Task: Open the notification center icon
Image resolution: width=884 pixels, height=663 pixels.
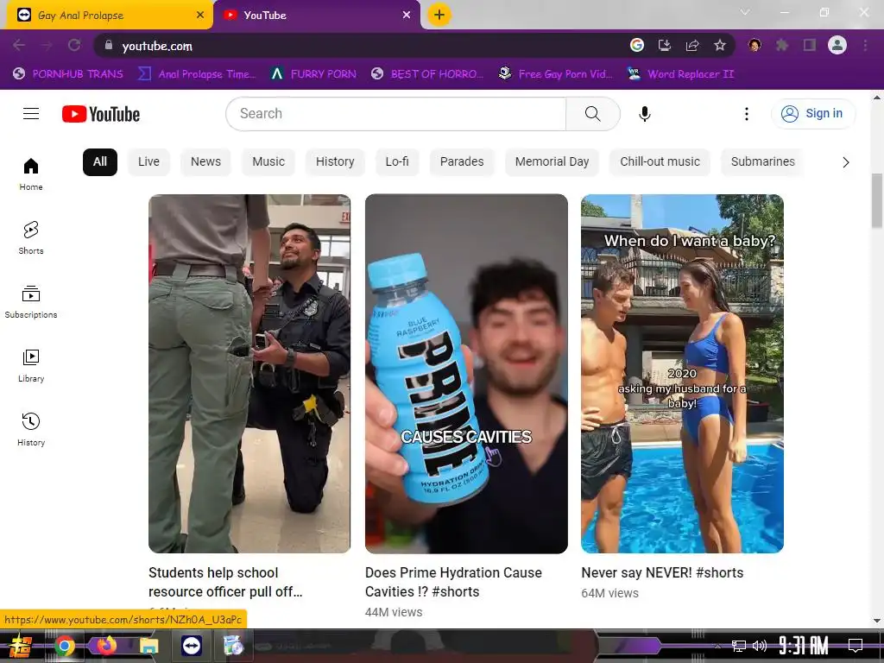Action: click(856, 646)
